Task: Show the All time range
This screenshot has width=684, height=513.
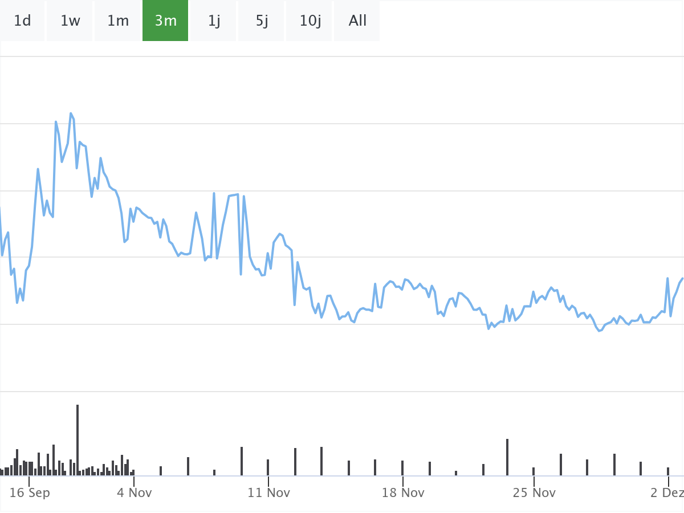Action: coord(357,21)
